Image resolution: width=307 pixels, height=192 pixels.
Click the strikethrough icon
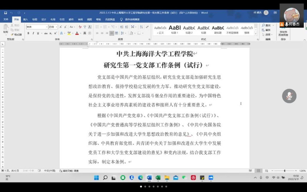pyautogui.click(x=45, y=33)
